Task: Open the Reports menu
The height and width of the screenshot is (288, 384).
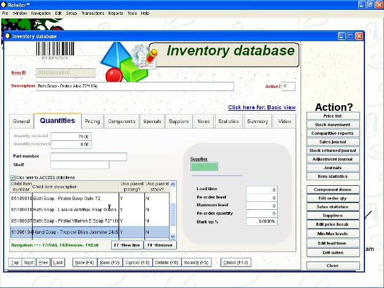Action: point(115,13)
